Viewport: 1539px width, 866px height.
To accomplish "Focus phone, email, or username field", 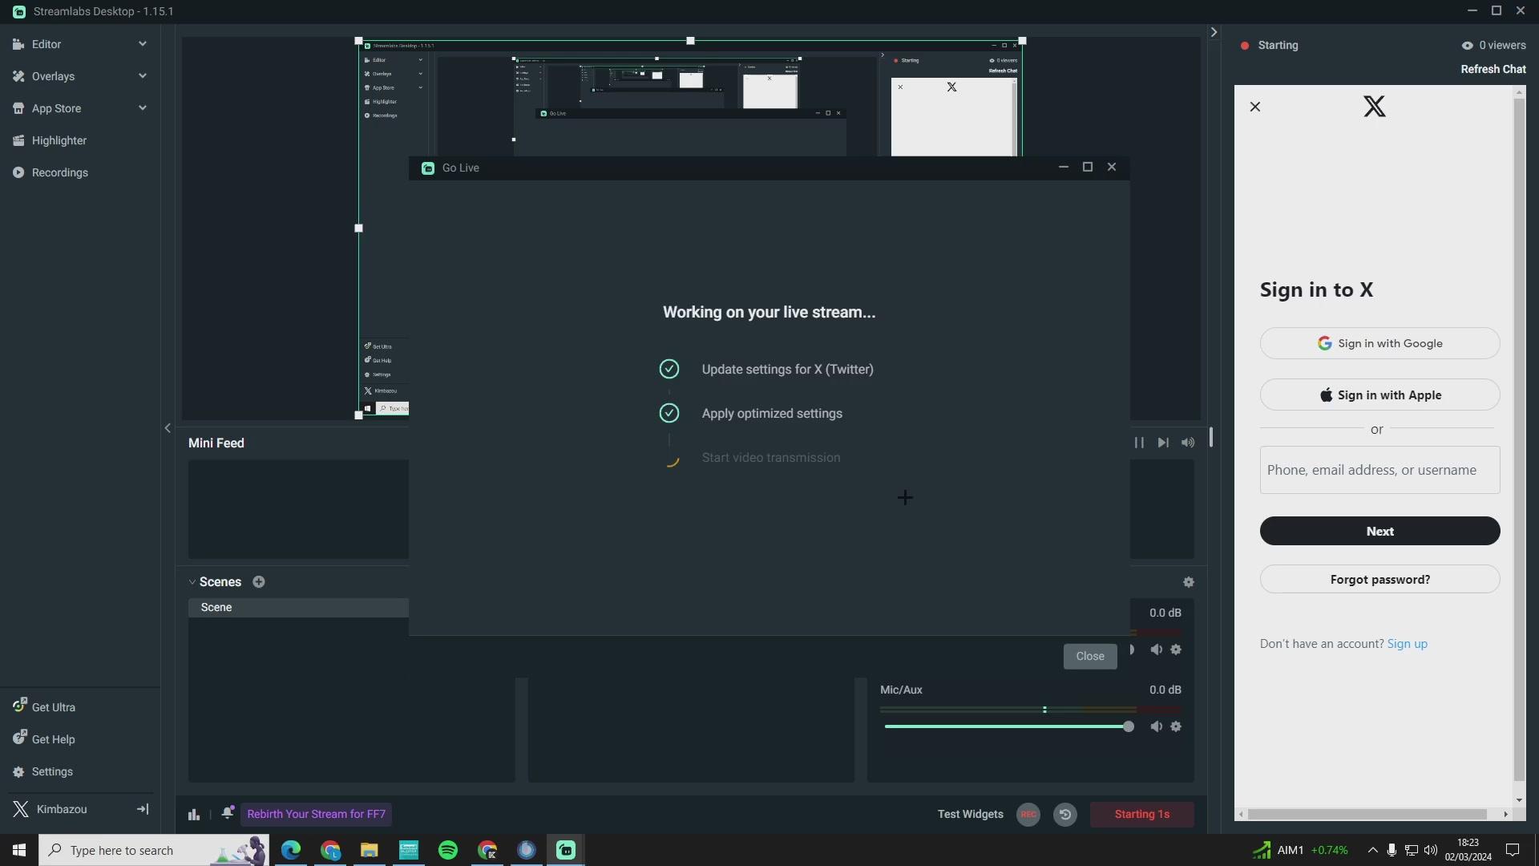I will [x=1379, y=470].
